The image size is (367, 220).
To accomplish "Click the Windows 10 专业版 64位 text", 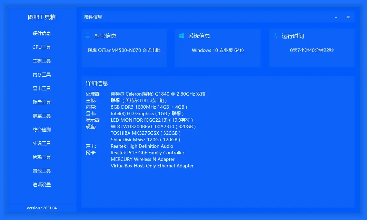I will 218,50.
